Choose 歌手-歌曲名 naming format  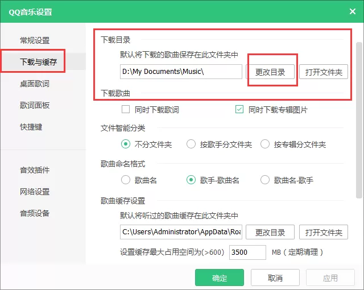click(191, 180)
